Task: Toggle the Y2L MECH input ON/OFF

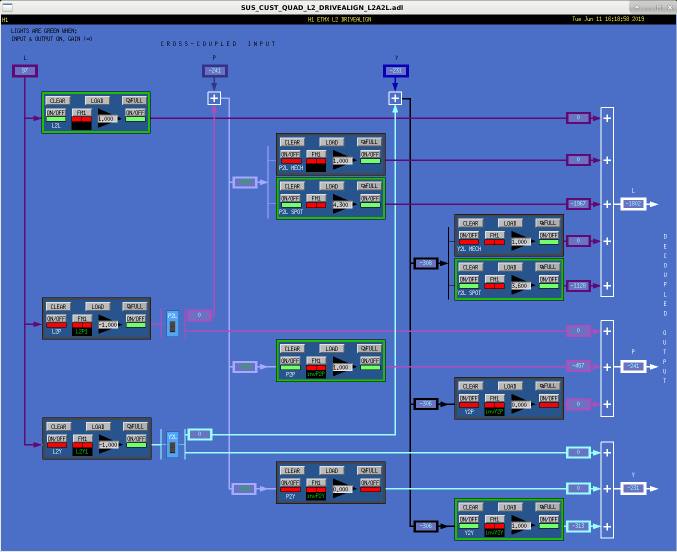Action: (468, 235)
